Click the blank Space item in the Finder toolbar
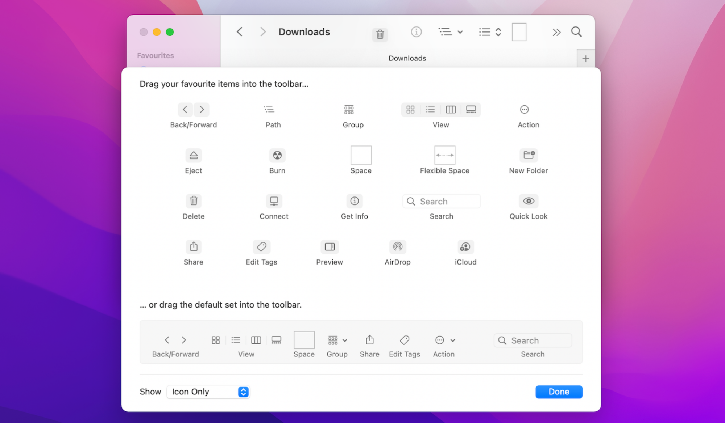The height and width of the screenshot is (423, 725). pos(519,32)
